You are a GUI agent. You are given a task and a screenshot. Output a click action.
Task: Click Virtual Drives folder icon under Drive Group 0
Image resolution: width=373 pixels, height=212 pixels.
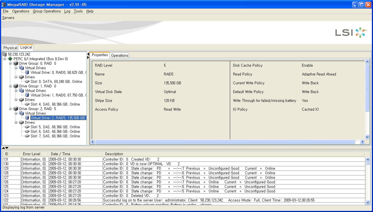coord(22,68)
